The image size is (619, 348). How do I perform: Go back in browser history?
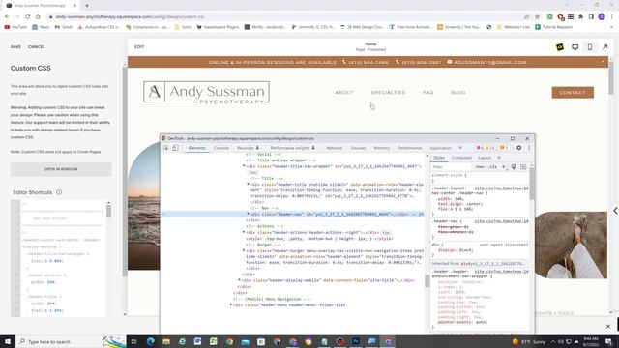tap(7, 17)
